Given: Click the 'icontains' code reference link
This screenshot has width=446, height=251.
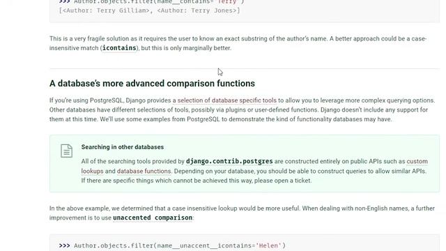Looking at the screenshot, I should [x=119, y=48].
